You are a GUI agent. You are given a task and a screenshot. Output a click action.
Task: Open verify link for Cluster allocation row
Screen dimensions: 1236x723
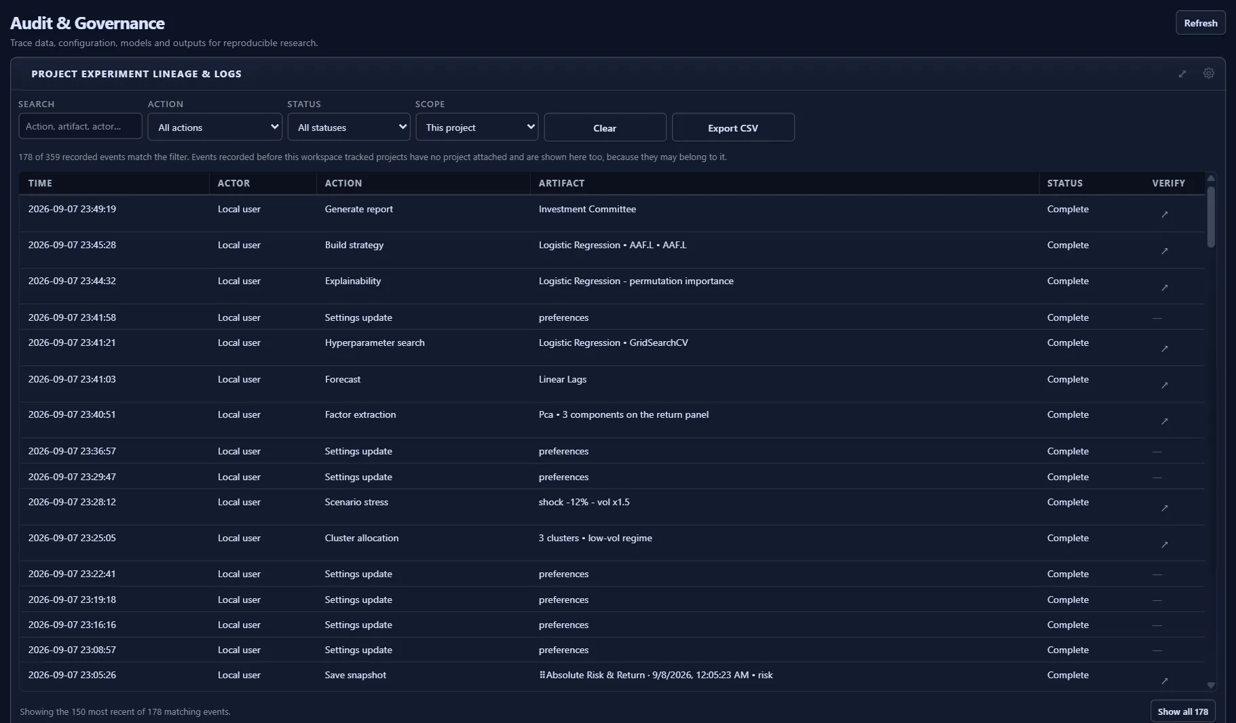1165,545
